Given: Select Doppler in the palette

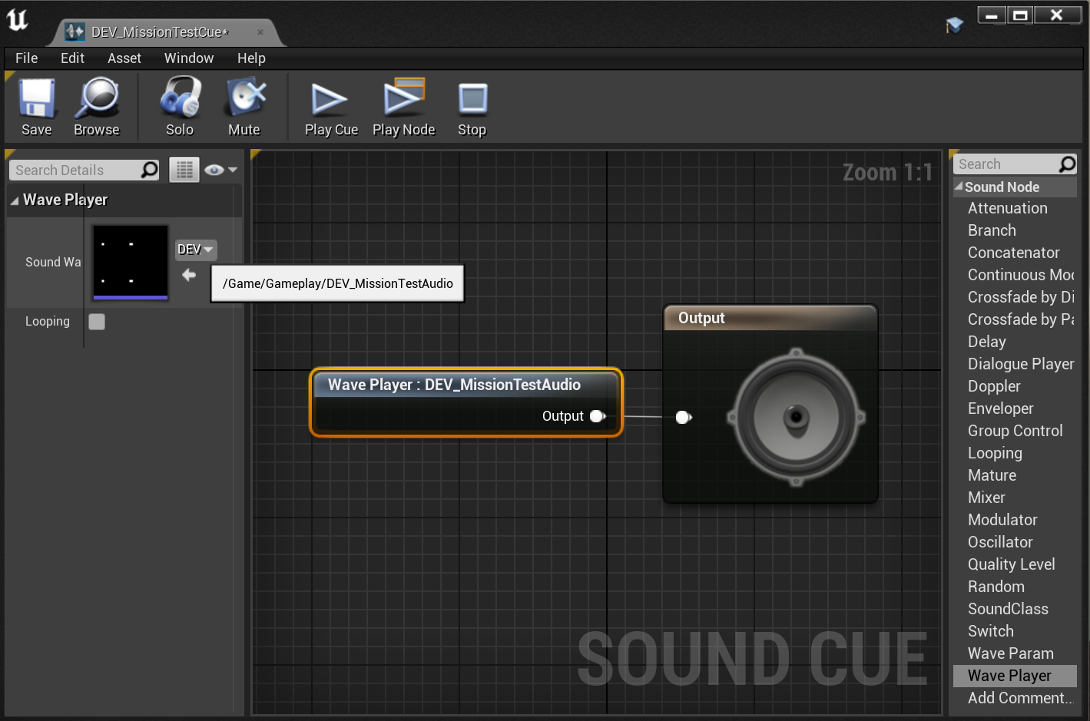Looking at the screenshot, I should click(x=994, y=386).
